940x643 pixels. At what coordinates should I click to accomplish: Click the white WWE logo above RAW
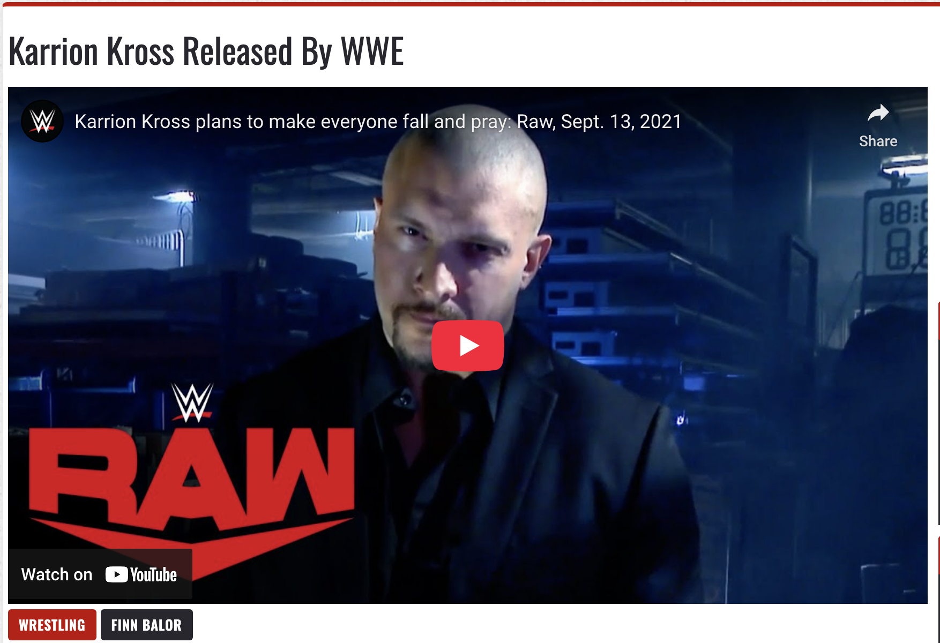pos(192,402)
